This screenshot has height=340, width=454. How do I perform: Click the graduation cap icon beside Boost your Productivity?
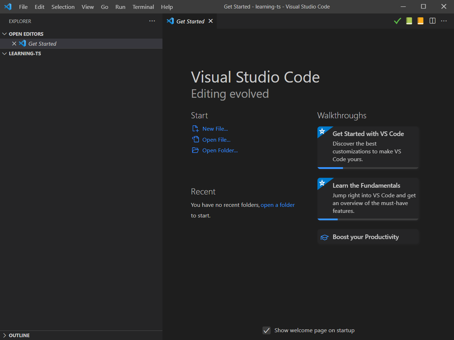(325, 237)
